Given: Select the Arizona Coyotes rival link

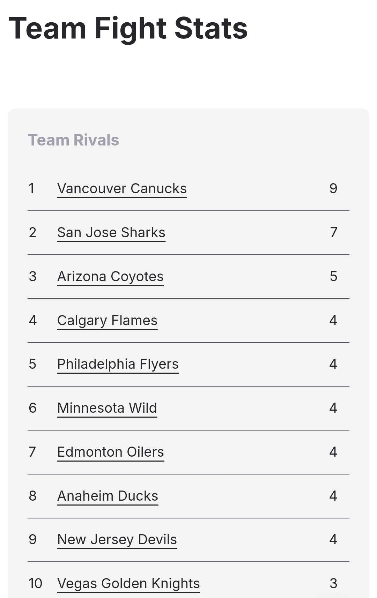Looking at the screenshot, I should [x=110, y=277].
